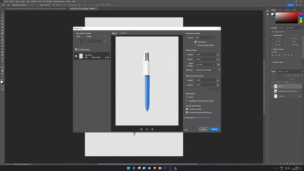The image size is (304, 171).
Task: Delete the 1x scale row trash icon
Action: (x=105, y=41)
